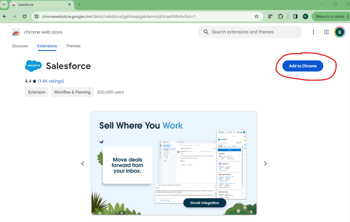Show previous screenshot with left arrow
This screenshot has width=350, height=222.
pyautogui.click(x=83, y=164)
